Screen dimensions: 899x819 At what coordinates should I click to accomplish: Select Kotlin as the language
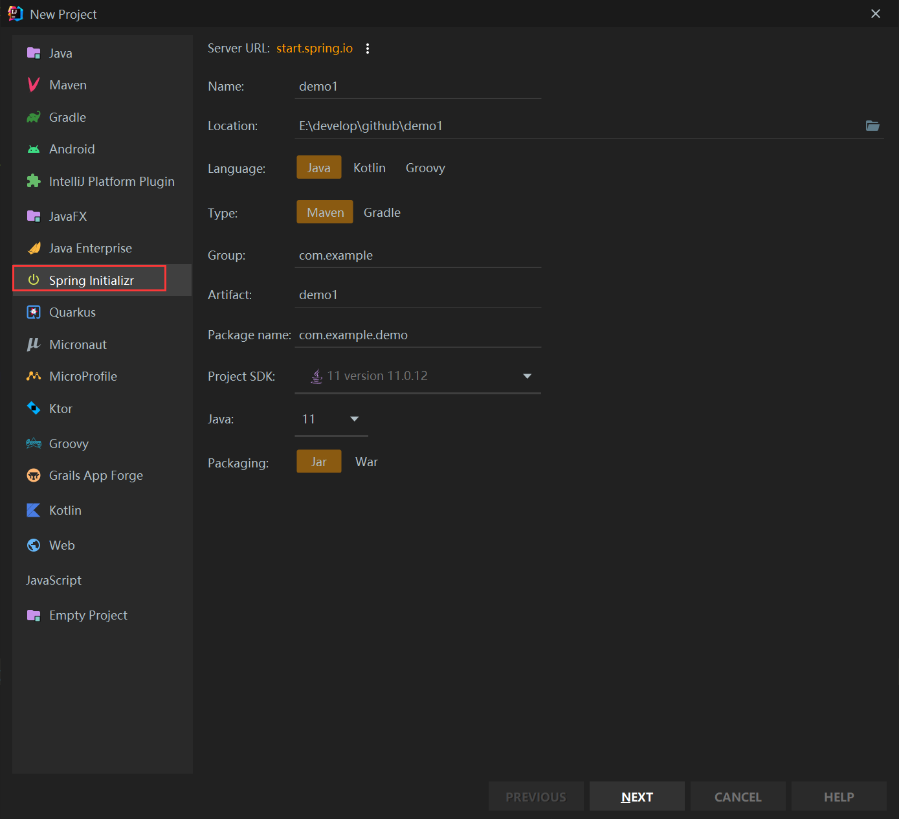(x=370, y=168)
